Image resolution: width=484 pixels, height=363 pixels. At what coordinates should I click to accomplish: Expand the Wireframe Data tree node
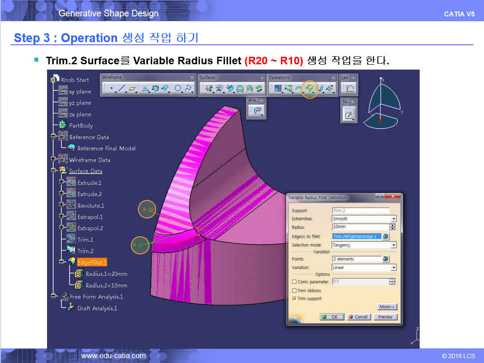(x=54, y=160)
